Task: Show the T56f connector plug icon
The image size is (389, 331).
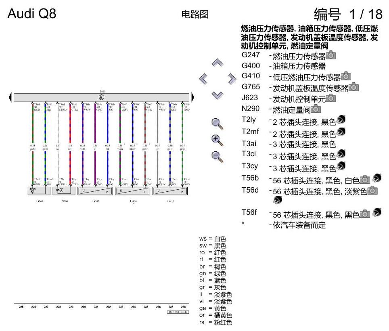Action: point(377,212)
